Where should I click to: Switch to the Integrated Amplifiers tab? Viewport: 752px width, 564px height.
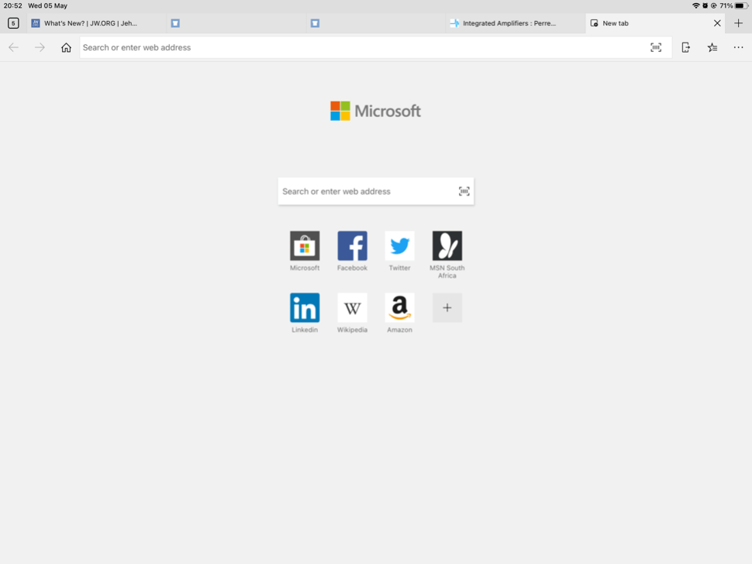516,23
